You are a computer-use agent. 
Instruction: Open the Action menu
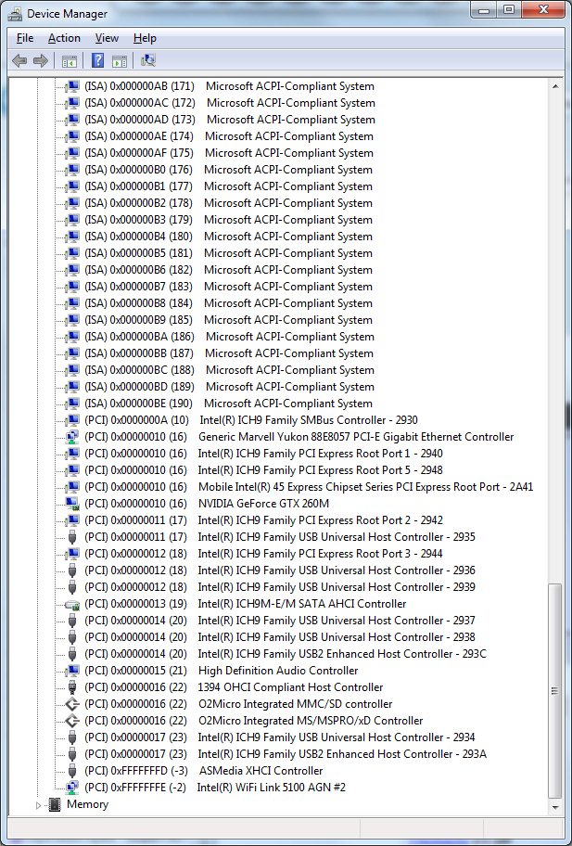[x=64, y=38]
